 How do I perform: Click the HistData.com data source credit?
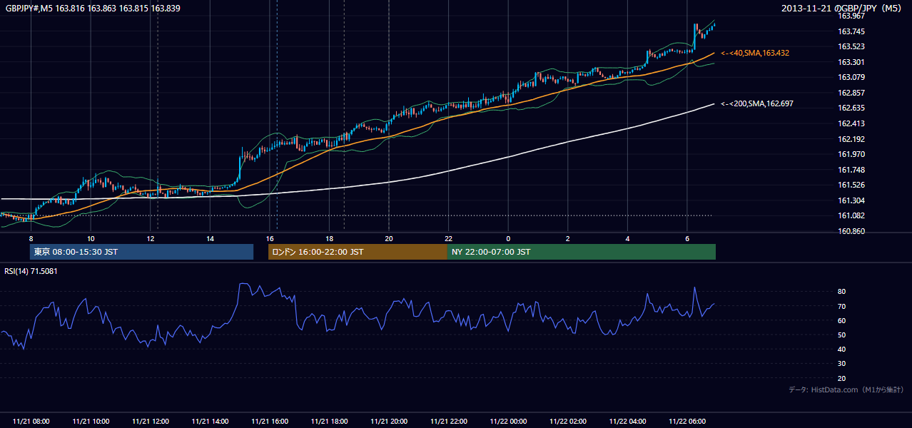846,389
